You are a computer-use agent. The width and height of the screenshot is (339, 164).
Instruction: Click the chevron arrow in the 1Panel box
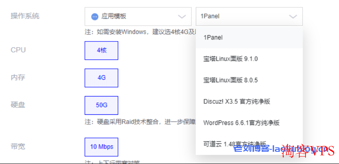pos(293,17)
